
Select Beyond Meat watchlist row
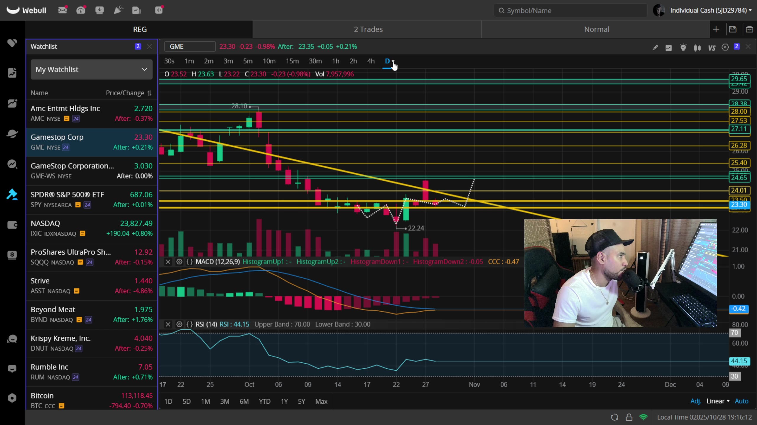pos(92,314)
